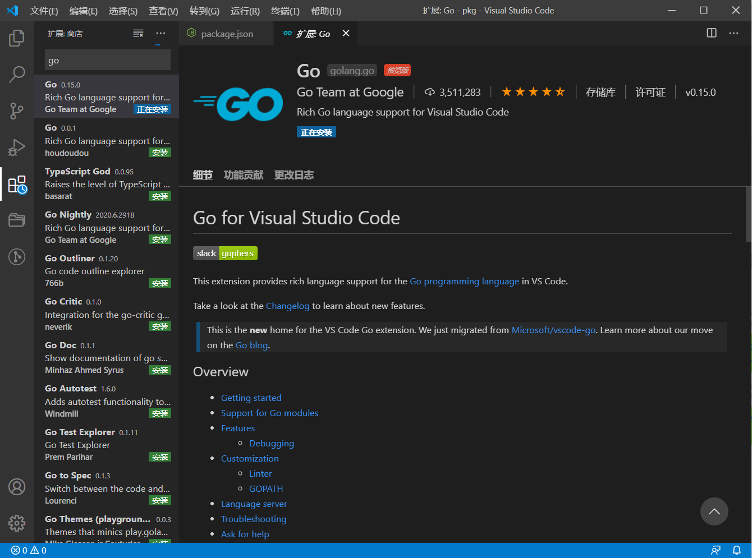Install the Go Critic extension
The height and width of the screenshot is (558, 752).
pyautogui.click(x=160, y=326)
